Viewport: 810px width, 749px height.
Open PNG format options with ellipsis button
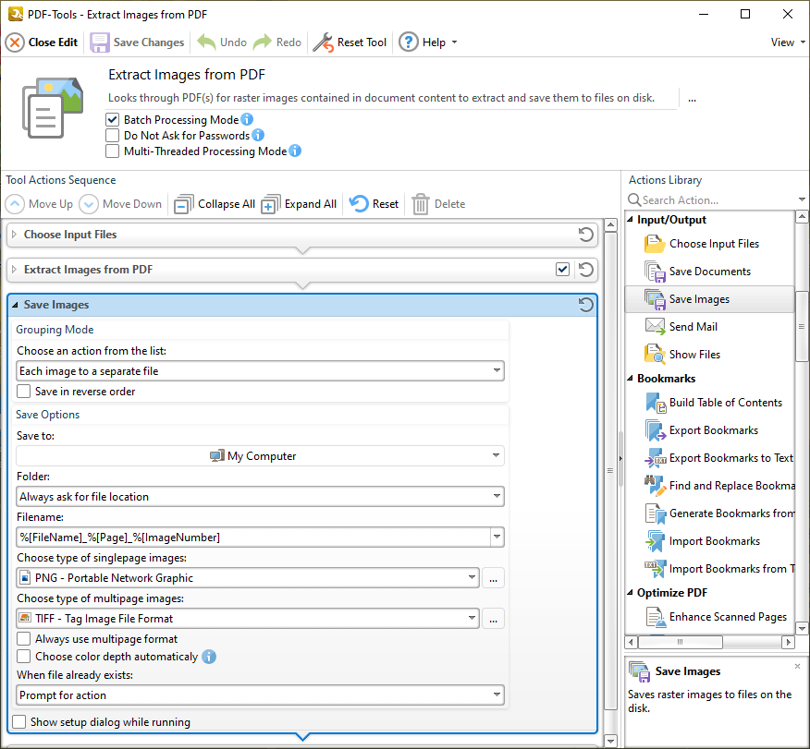(x=494, y=578)
